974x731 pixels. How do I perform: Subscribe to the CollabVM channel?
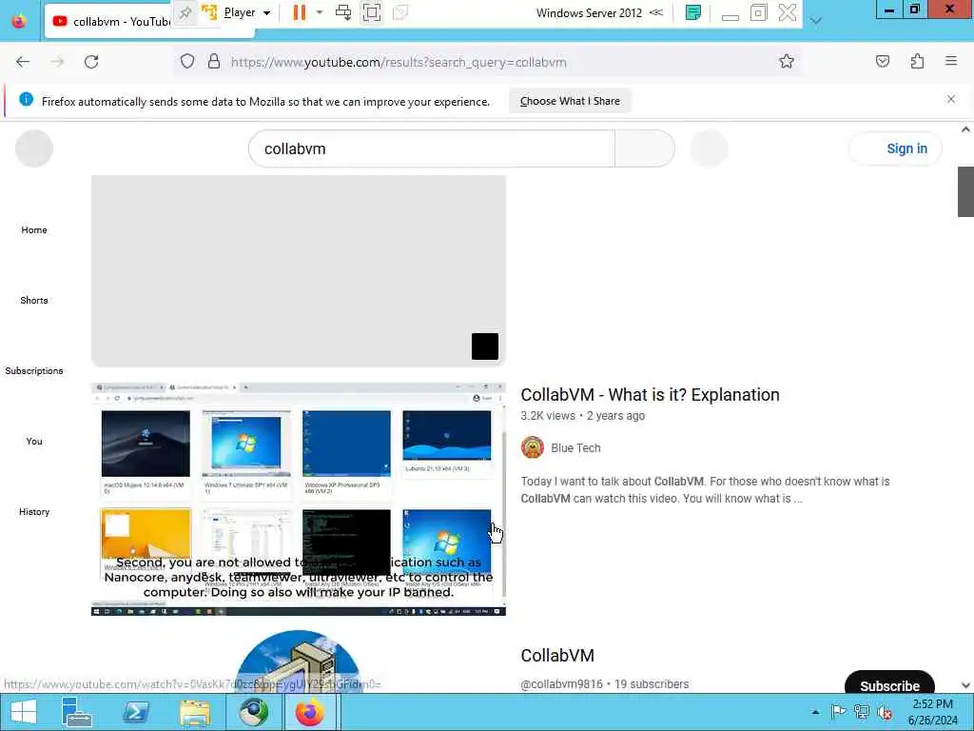pos(889,682)
